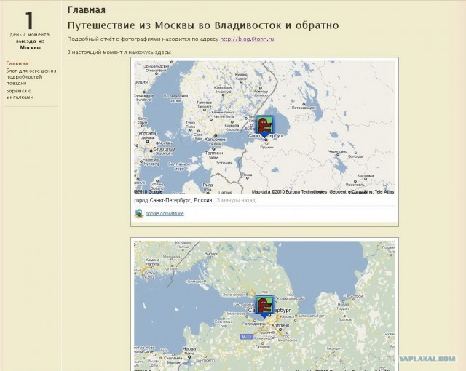466x371 pixels.
Task: Open Боремся с мигалками sidebar link
Action: click(x=20, y=94)
